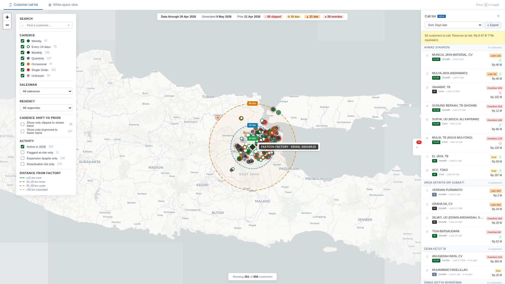Open the All regencies dropdown

coord(46,108)
